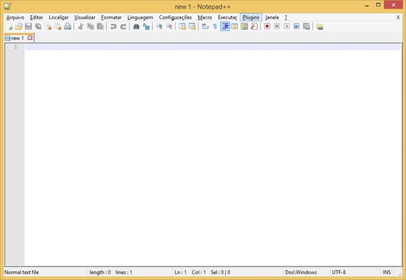Viewport: 406px width, 280px height.
Task: Open Find with the binoculars icon
Action: 136,26
